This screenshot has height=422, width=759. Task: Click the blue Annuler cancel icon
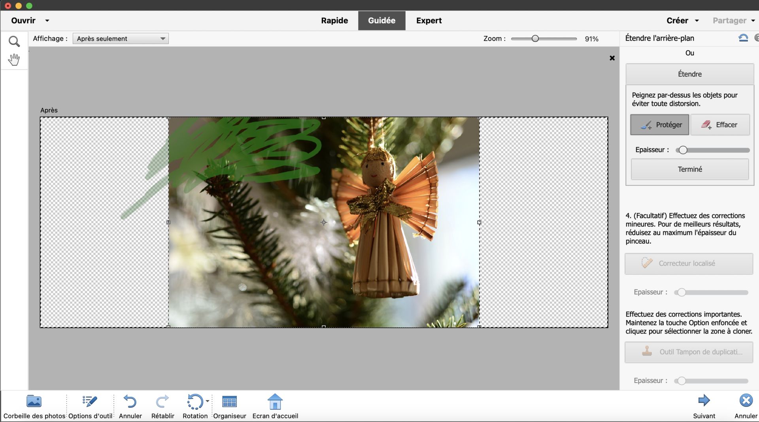746,400
